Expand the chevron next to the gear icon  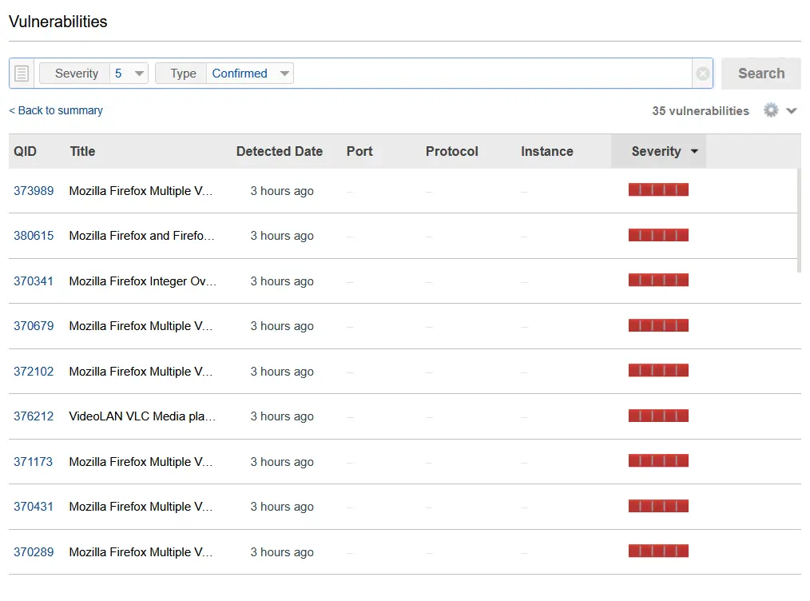[792, 110]
